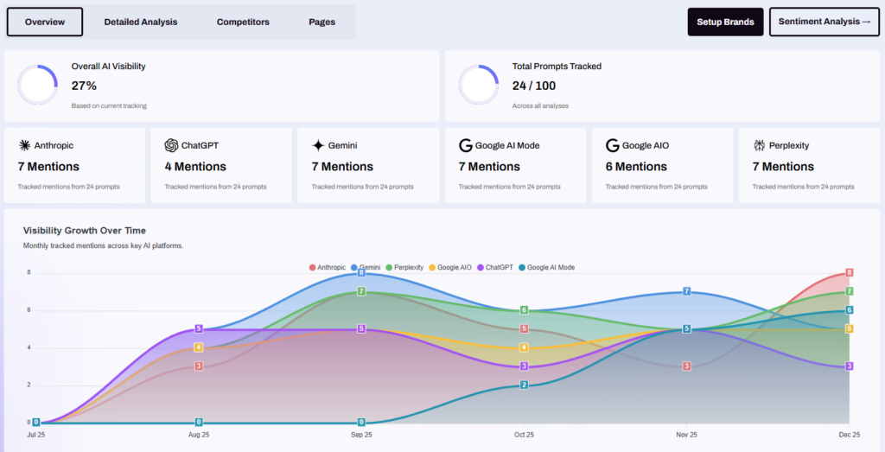Click the Anthropic logo icon
Image resolution: width=885 pixels, height=452 pixels.
(24, 145)
